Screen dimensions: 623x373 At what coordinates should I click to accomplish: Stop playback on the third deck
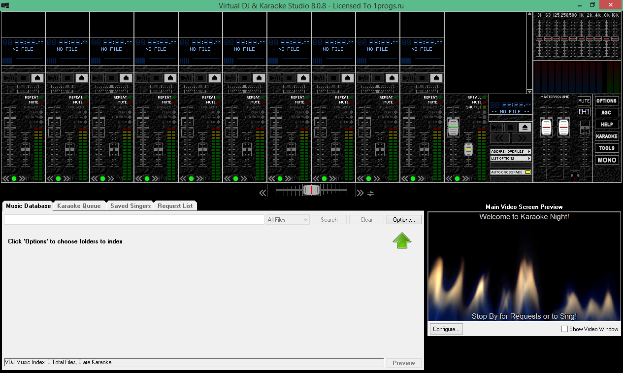pos(112,78)
